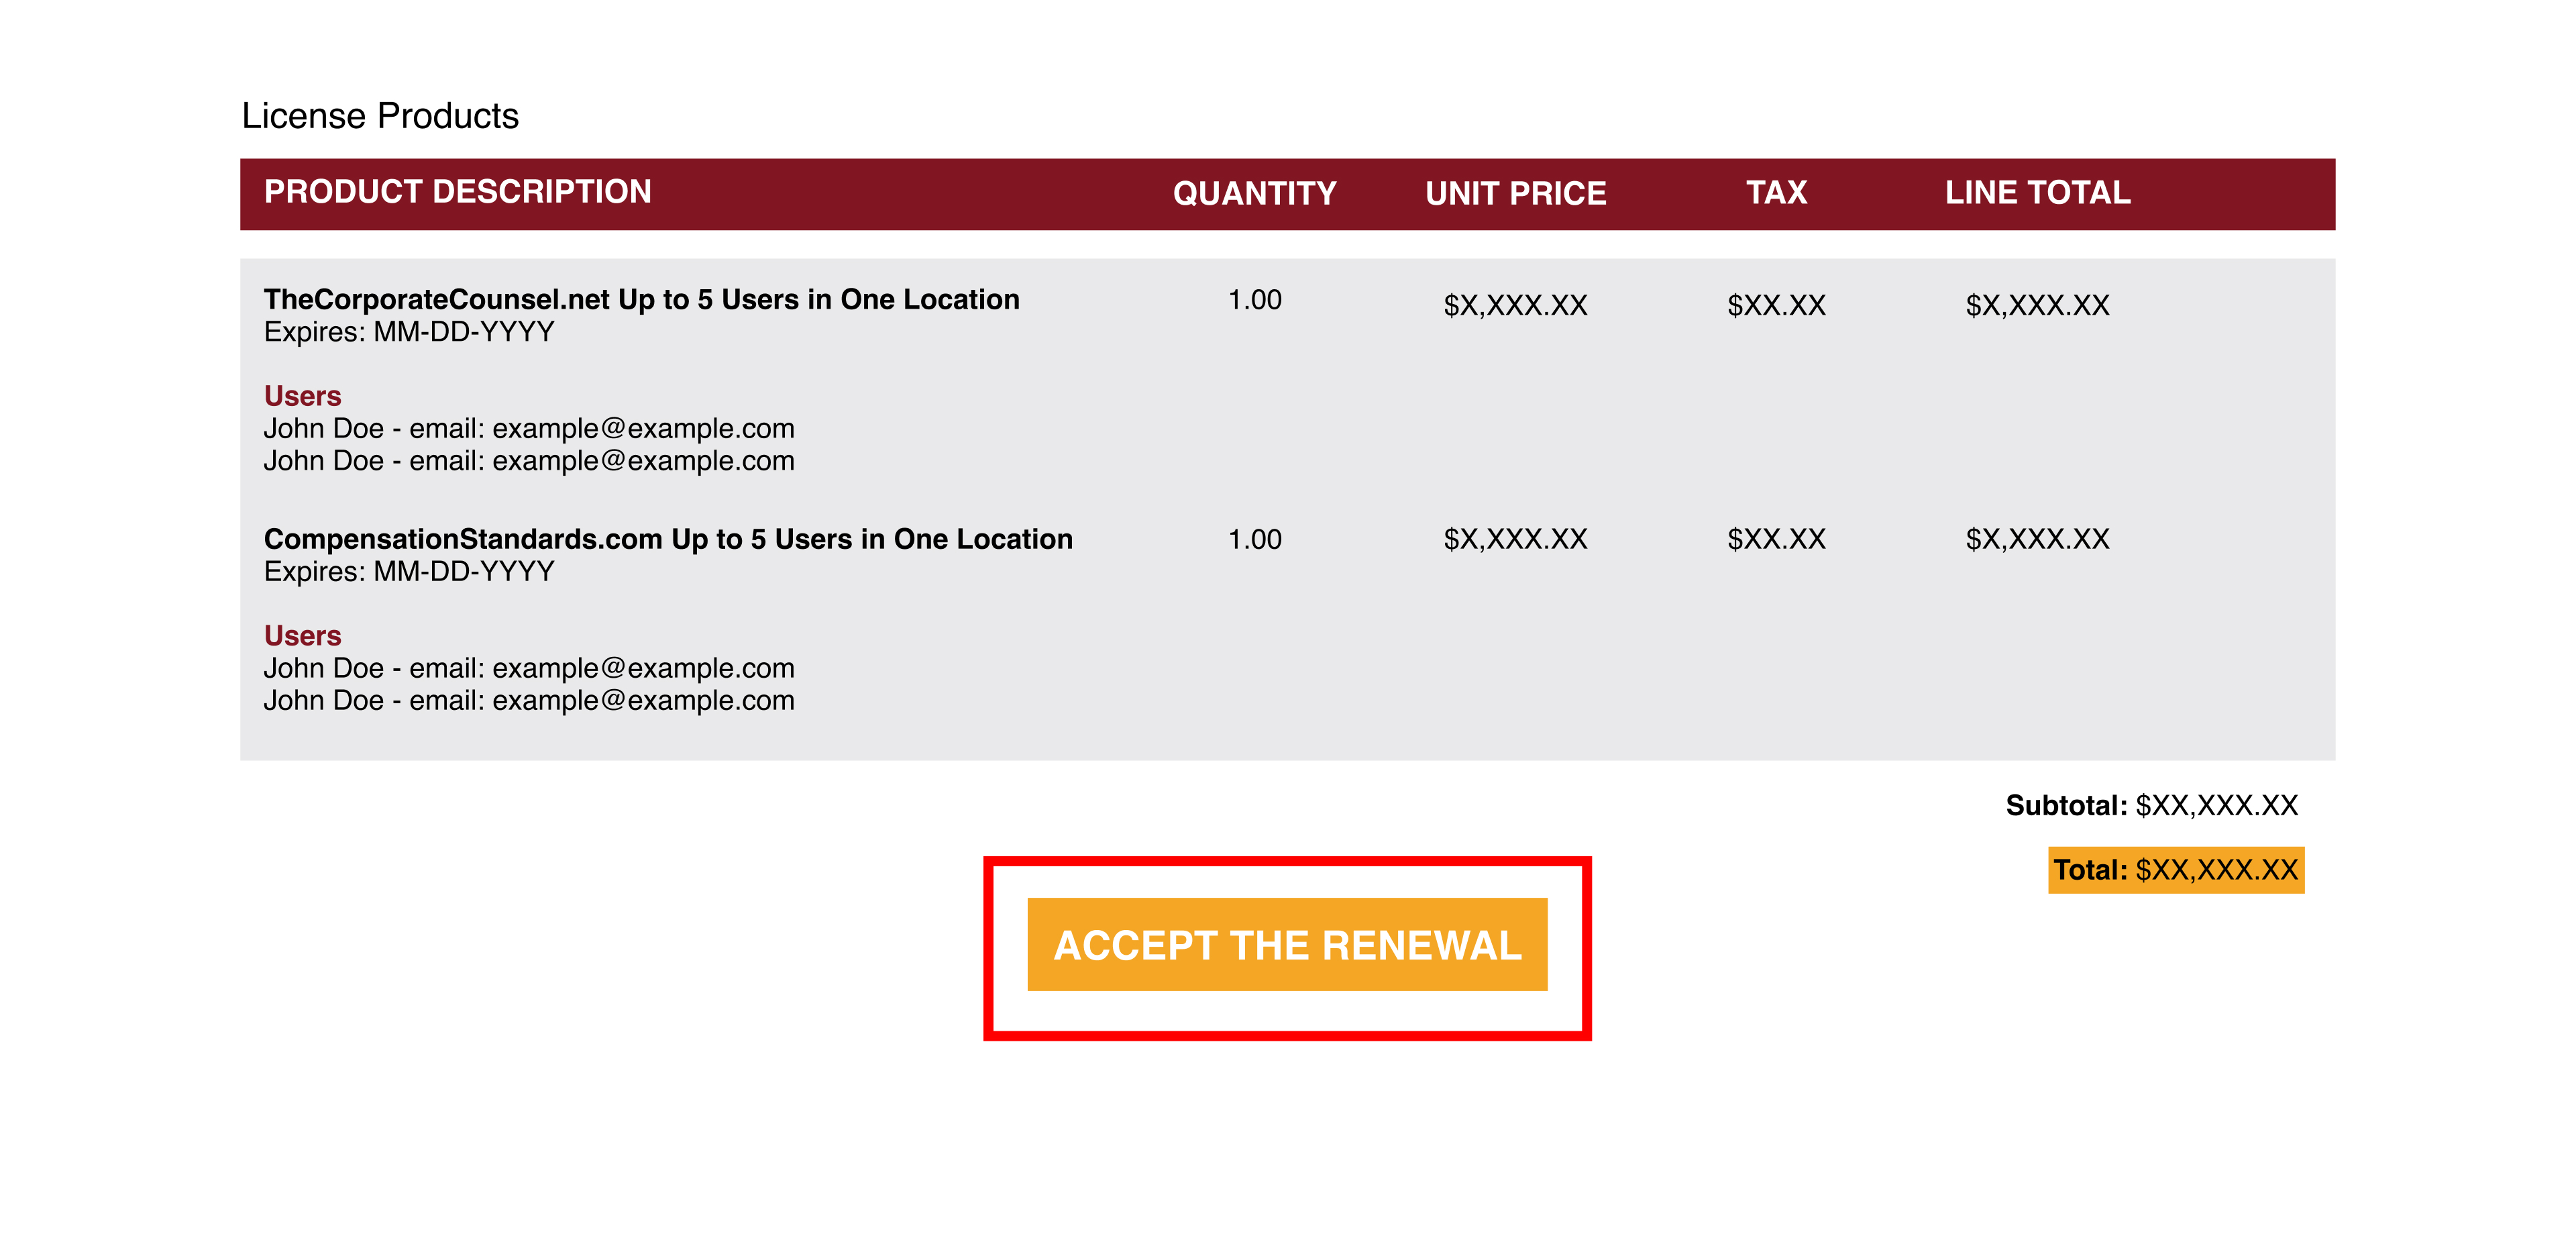Click Users heading under TheCorporateCounsel.net
2576x1236 pixels.
coord(303,396)
